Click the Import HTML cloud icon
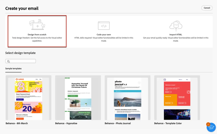 (175, 26)
